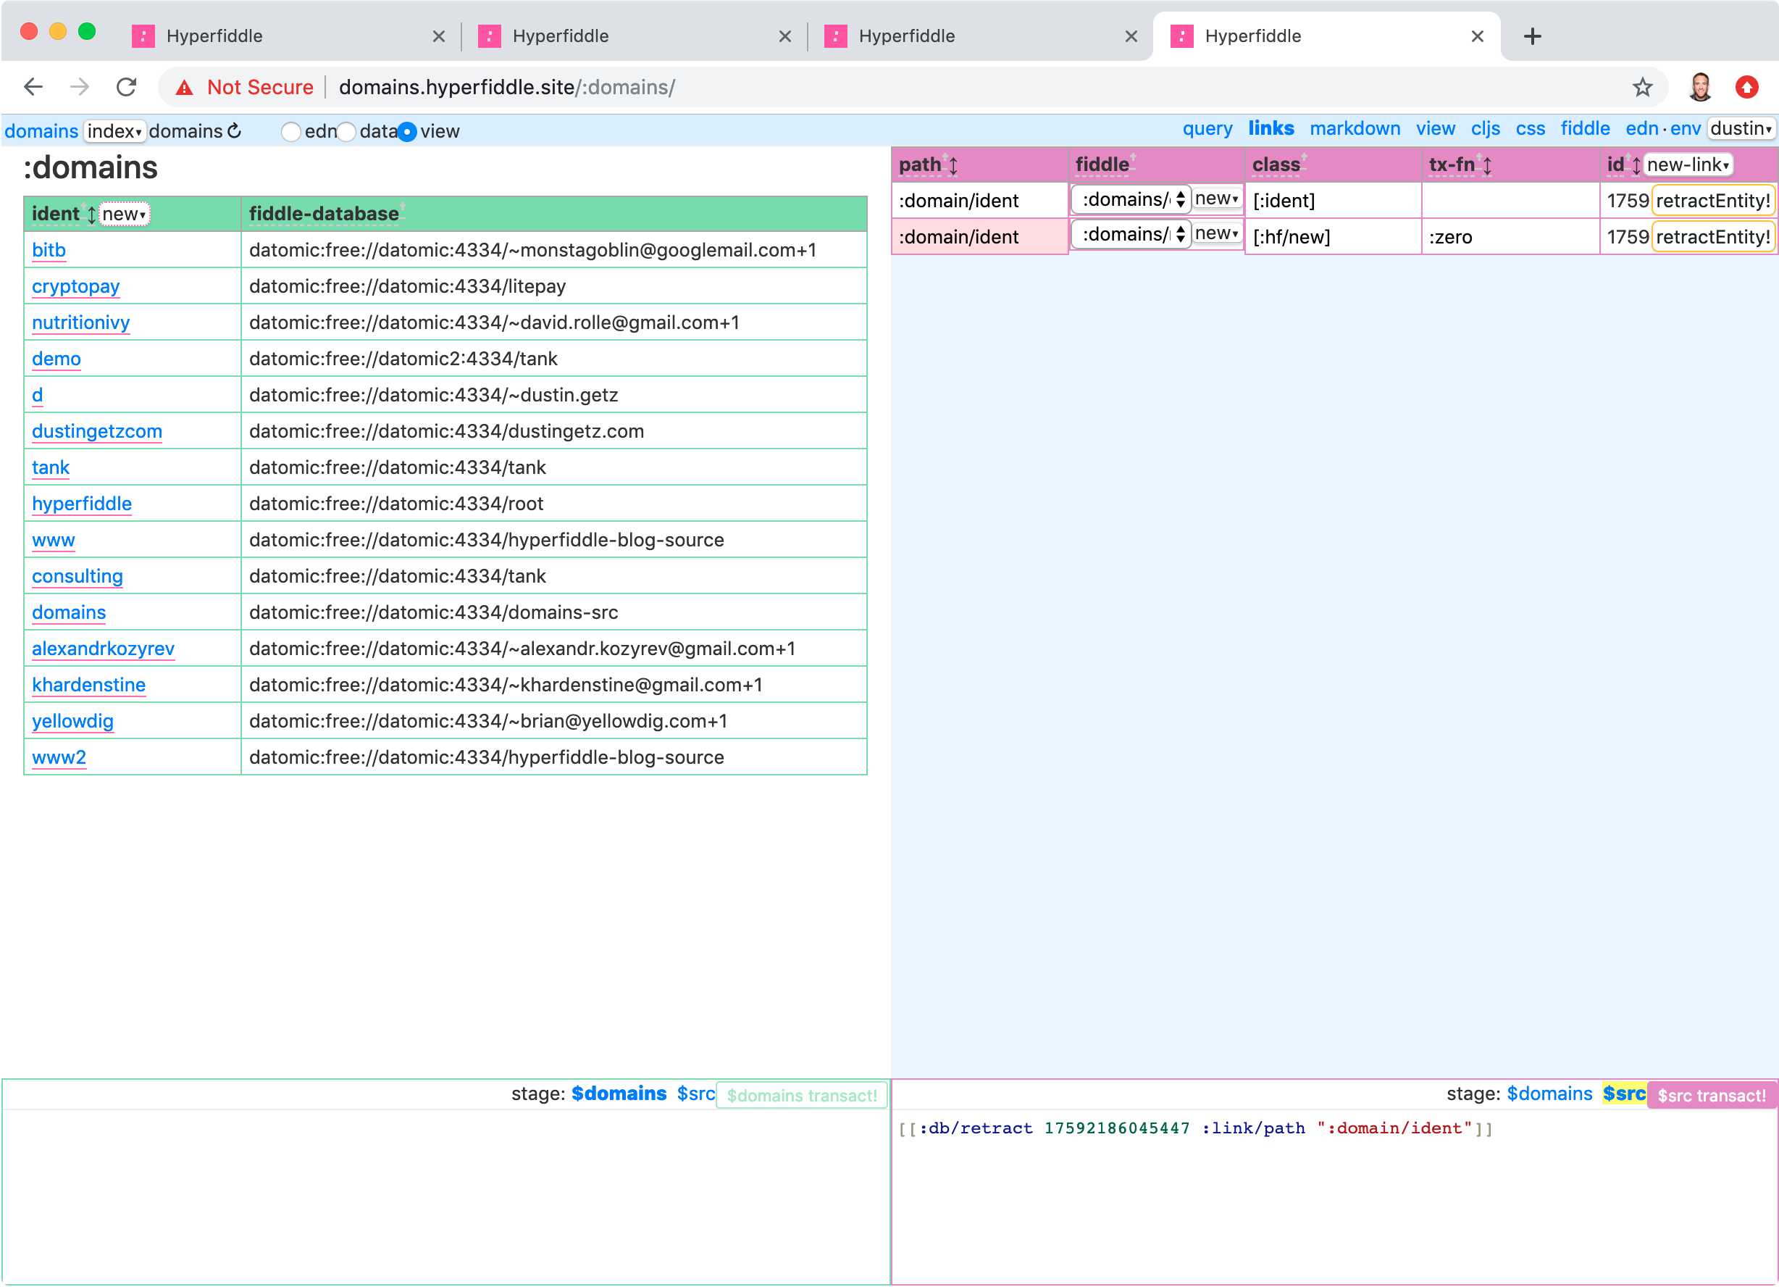
Task: Open the user profile avatar icon
Action: coord(1700,87)
